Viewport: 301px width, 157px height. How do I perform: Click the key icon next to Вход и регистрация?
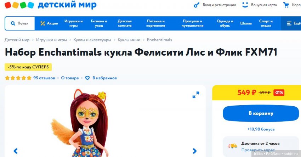point(197,5)
